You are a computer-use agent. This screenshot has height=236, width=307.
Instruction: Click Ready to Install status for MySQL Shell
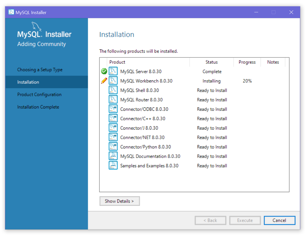pos(212,90)
